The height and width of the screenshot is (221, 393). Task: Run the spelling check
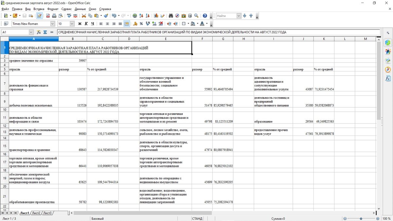click(x=69, y=16)
